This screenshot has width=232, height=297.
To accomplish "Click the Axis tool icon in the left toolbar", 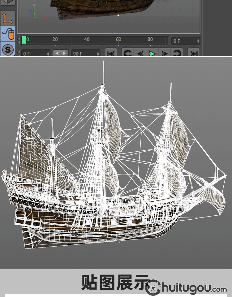I will (x=8, y=18).
